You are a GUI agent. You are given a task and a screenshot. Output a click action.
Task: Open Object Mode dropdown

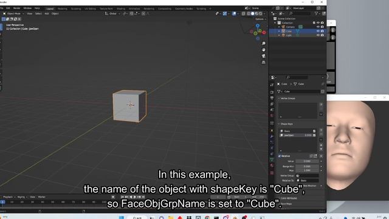pyautogui.click(x=13, y=13)
